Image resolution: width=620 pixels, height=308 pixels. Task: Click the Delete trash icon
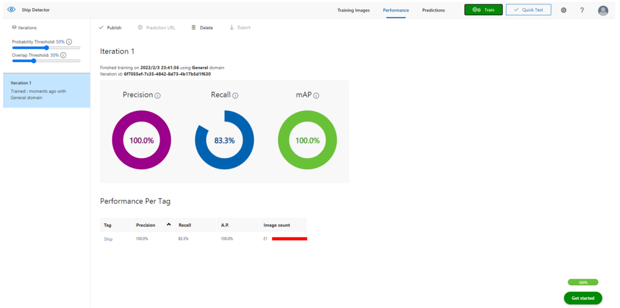[194, 28]
